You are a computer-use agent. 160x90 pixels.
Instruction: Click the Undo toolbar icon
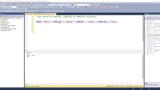[33, 5]
